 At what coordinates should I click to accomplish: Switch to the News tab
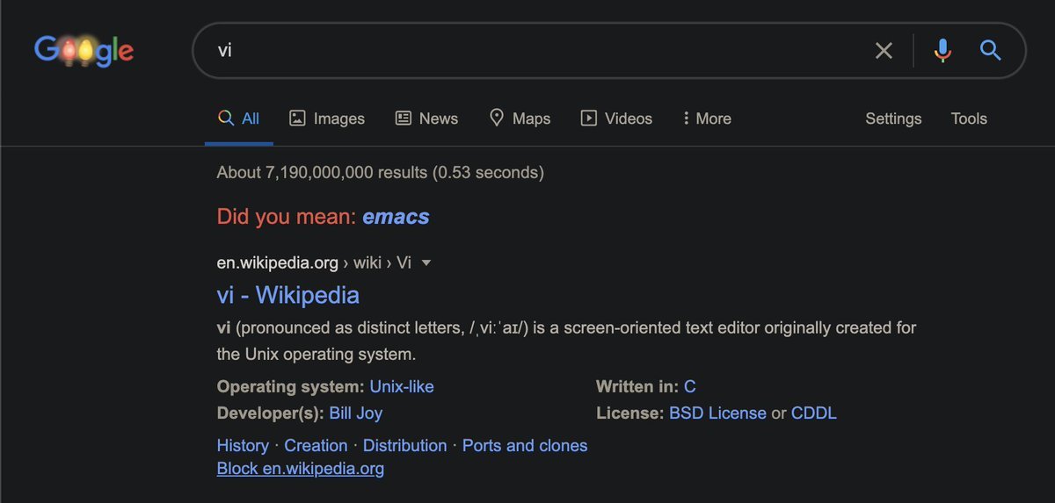point(427,119)
